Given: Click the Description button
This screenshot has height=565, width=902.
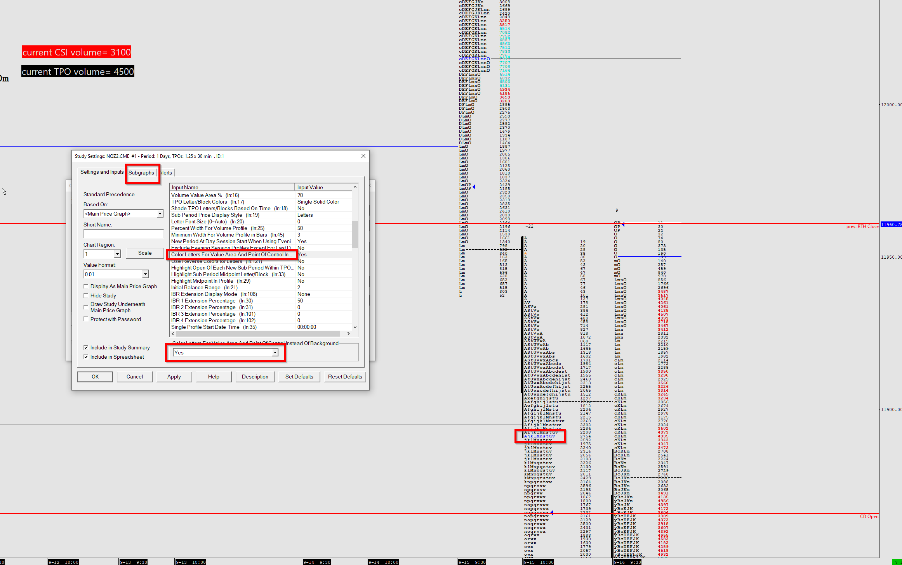Looking at the screenshot, I should coord(255,377).
